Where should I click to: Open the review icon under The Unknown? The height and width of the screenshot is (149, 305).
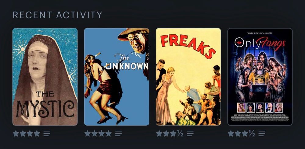pyautogui.click(x=118, y=133)
